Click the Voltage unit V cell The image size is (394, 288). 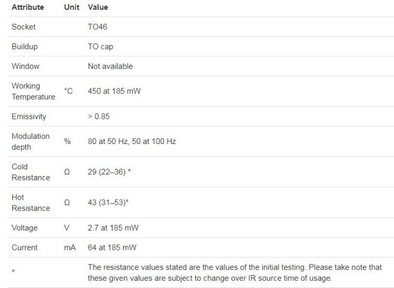click(68, 228)
